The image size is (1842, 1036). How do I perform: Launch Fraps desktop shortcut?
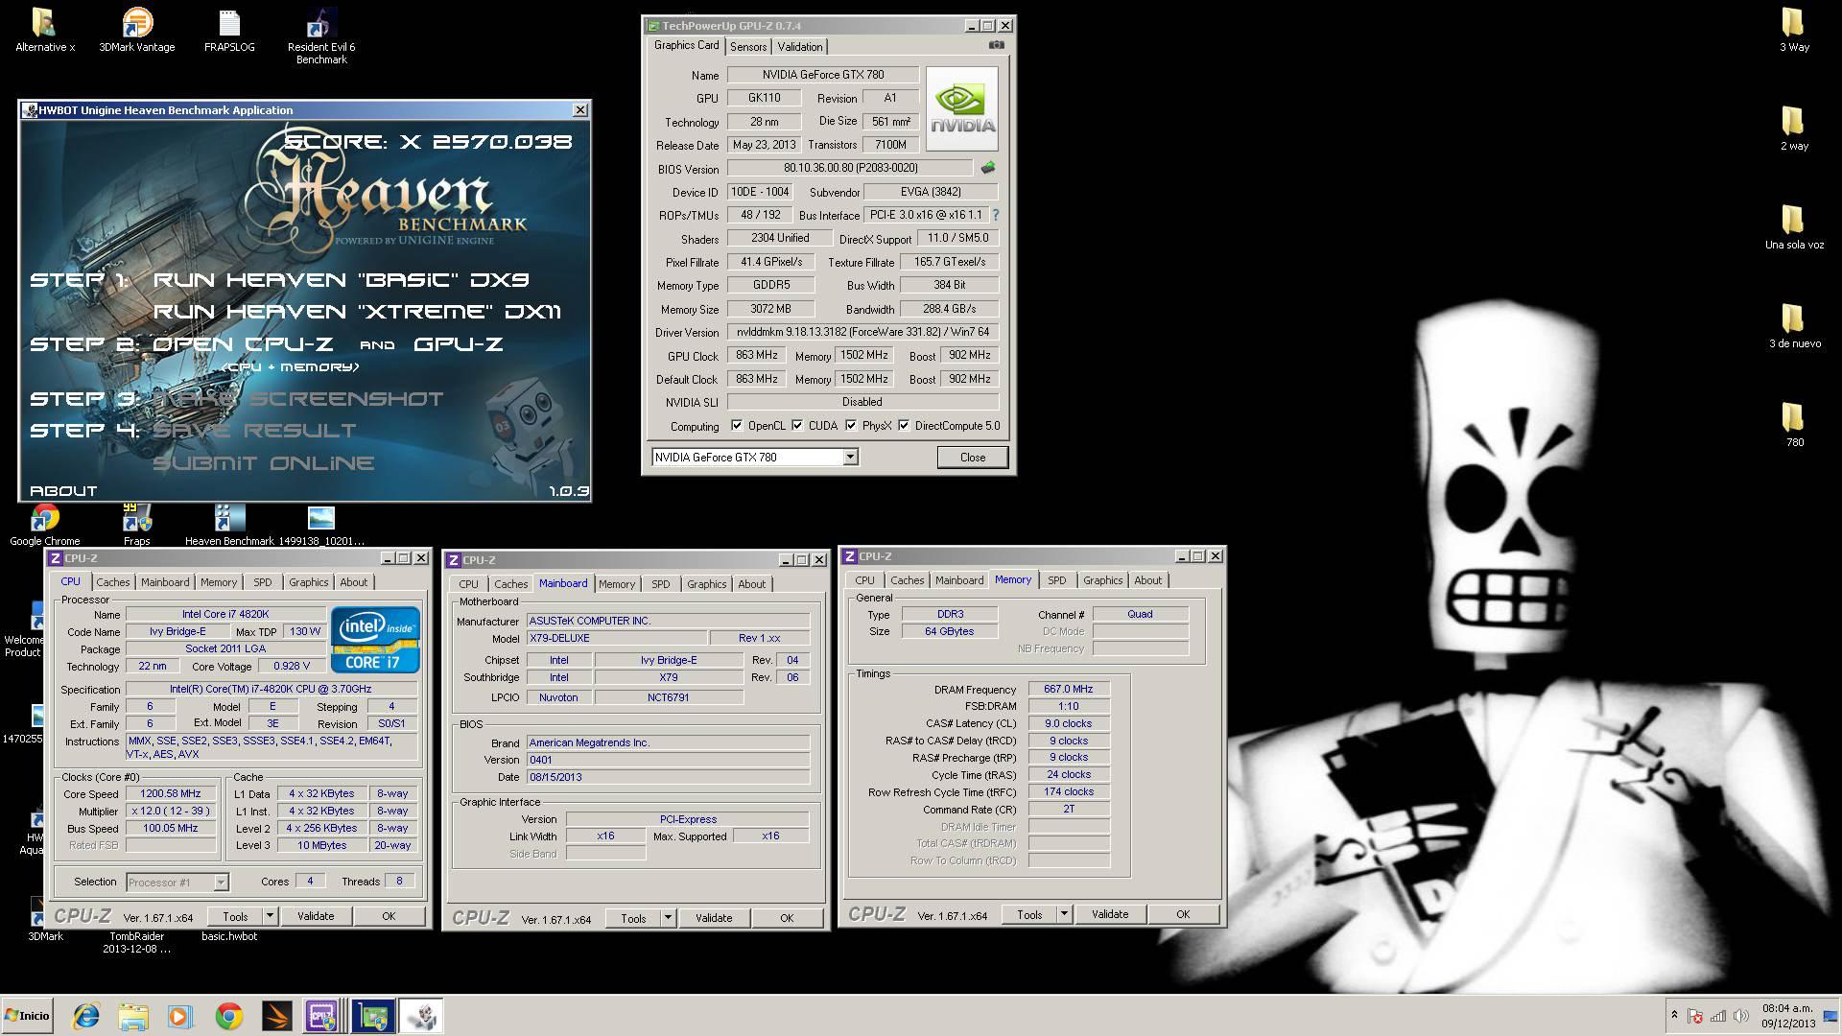[x=137, y=525]
